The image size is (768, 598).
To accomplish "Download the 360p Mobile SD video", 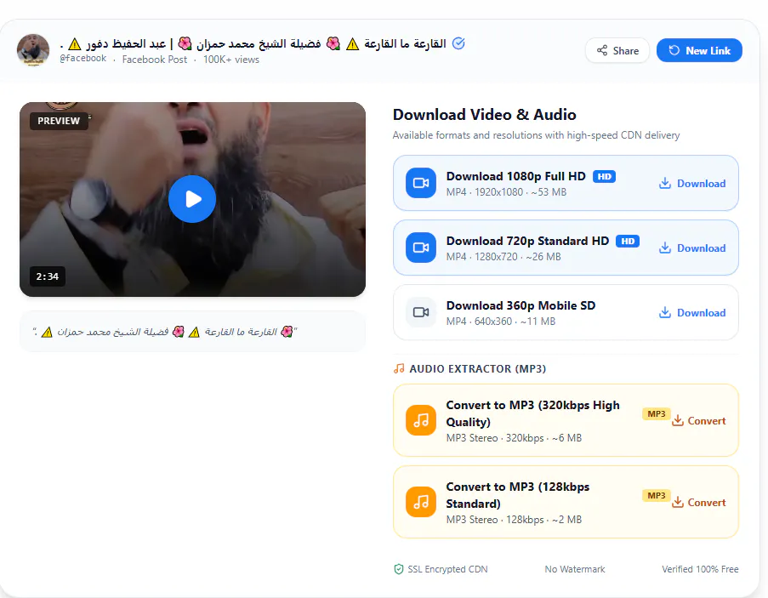I will (x=692, y=313).
